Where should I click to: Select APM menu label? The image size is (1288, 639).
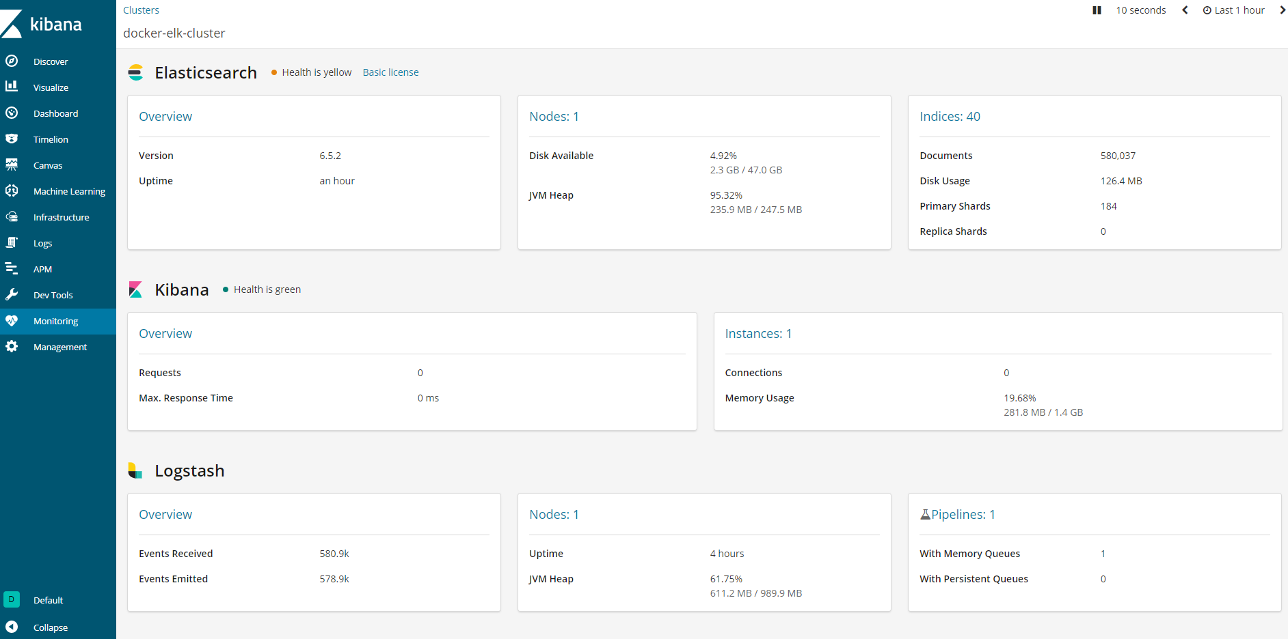pyautogui.click(x=42, y=269)
